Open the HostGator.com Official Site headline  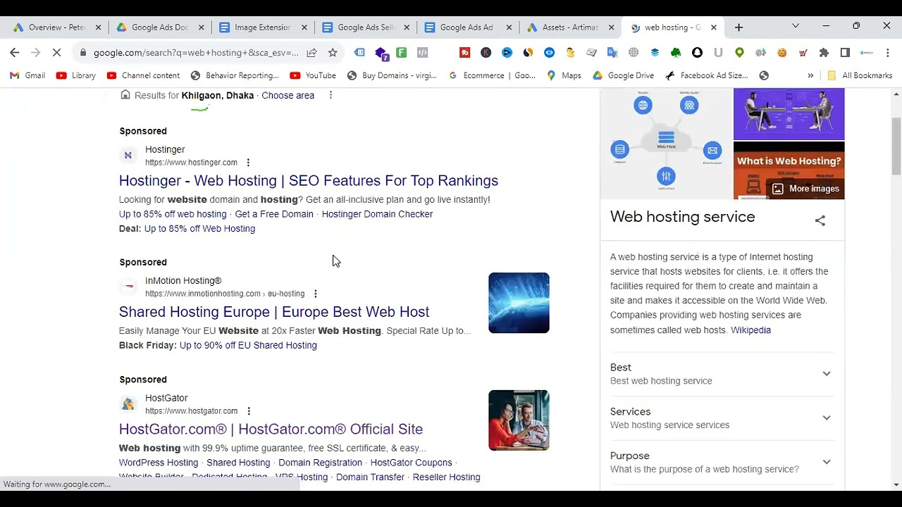pyautogui.click(x=271, y=429)
